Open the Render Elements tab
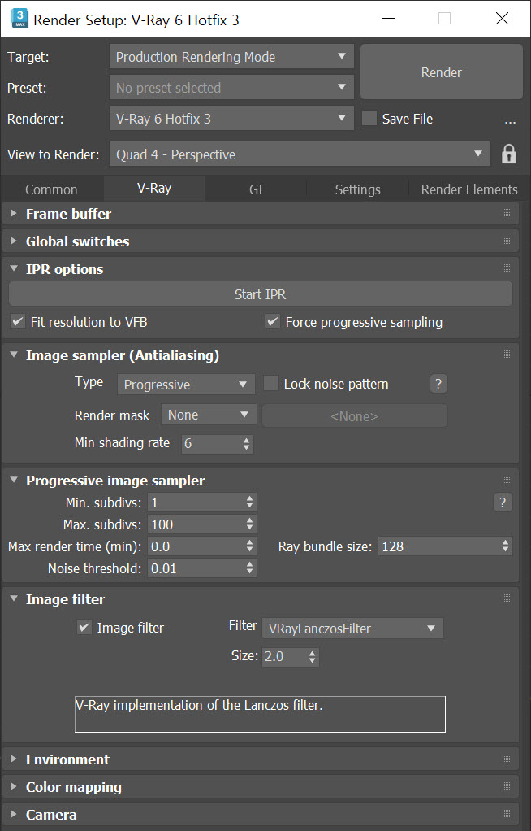Screen dimensions: 531x831 coord(469,189)
